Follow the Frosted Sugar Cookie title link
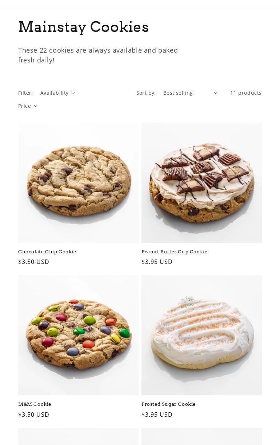Image resolution: width=280 pixels, height=445 pixels. pos(168,404)
